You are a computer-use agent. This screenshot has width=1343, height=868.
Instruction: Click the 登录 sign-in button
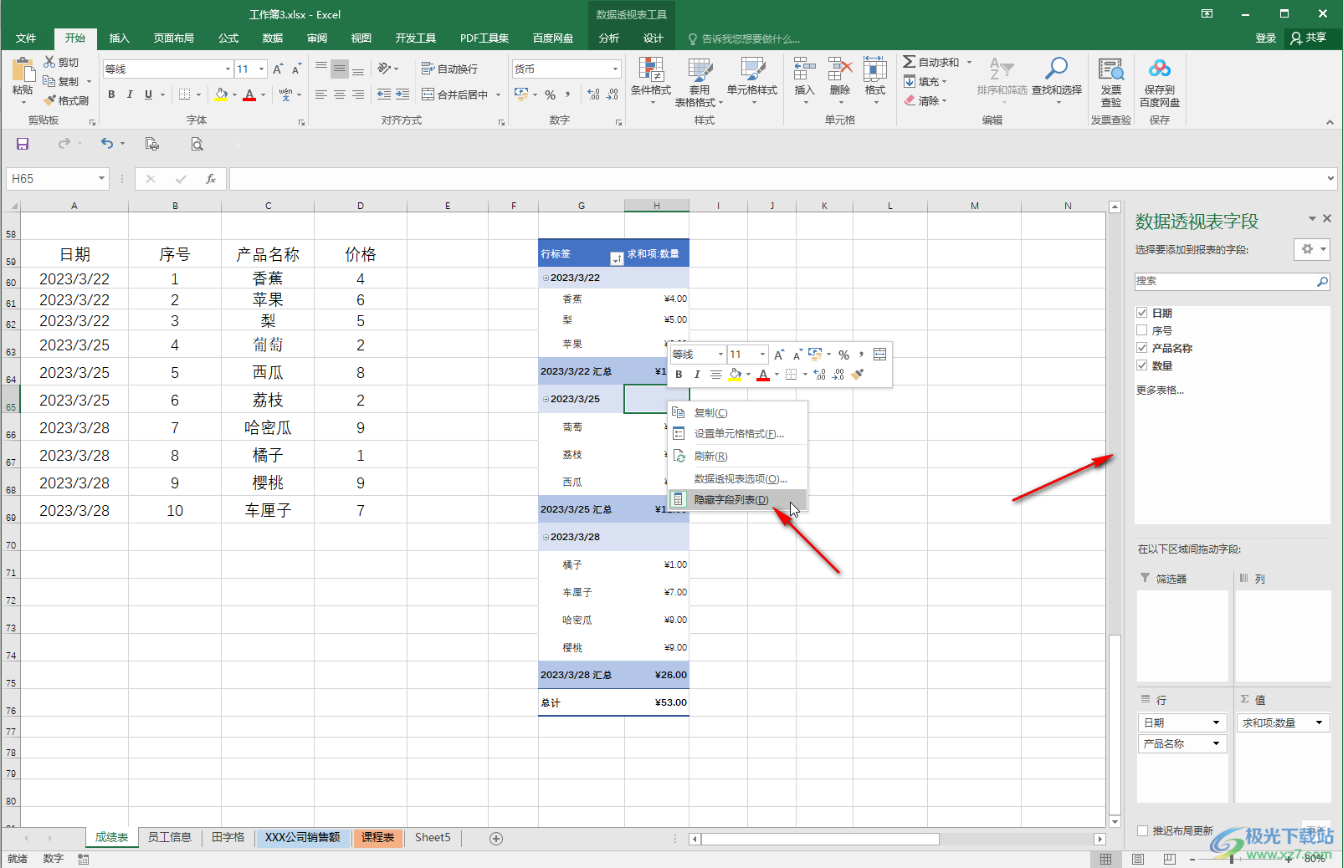click(x=1266, y=38)
